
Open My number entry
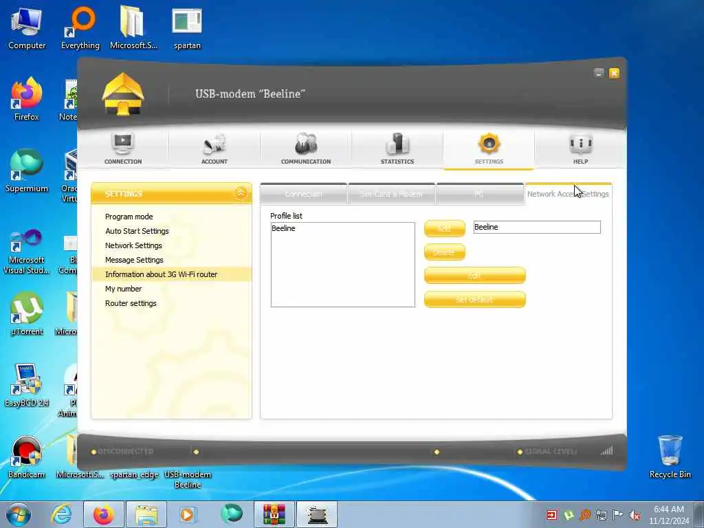coord(124,289)
